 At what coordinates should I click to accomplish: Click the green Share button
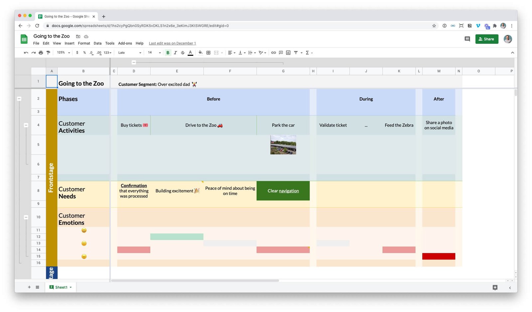tap(486, 39)
